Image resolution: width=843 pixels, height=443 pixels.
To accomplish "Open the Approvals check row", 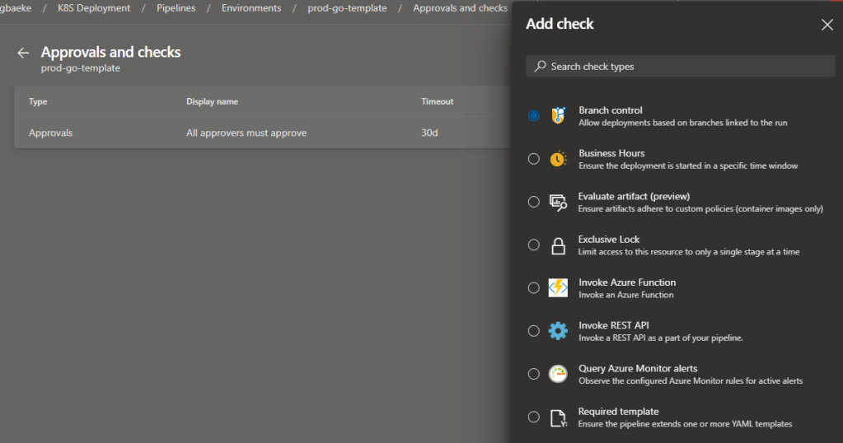I will 246,133.
